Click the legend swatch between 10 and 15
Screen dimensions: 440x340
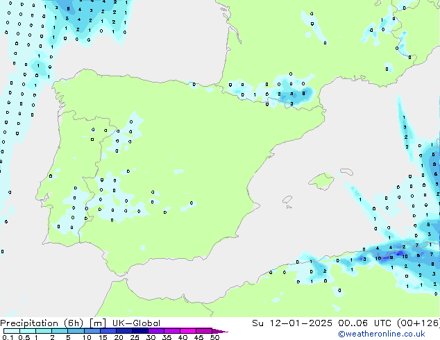pos(92,331)
